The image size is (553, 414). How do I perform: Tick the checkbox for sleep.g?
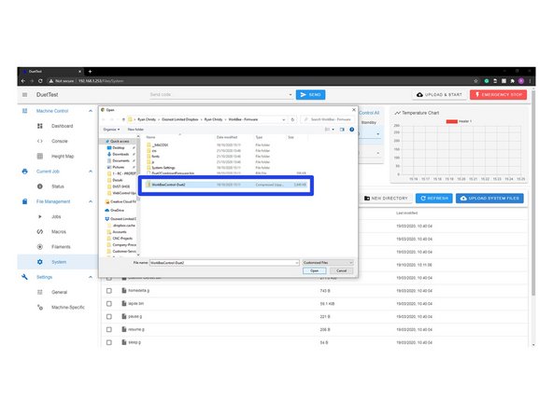coord(109,342)
